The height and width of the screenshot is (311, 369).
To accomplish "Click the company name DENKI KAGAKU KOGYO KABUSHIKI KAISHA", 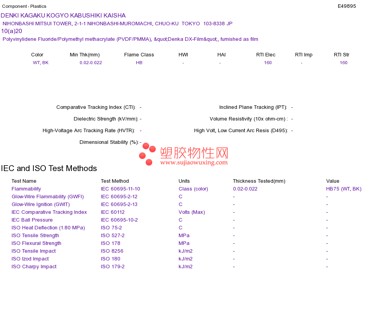I will pyautogui.click(x=63, y=16).
